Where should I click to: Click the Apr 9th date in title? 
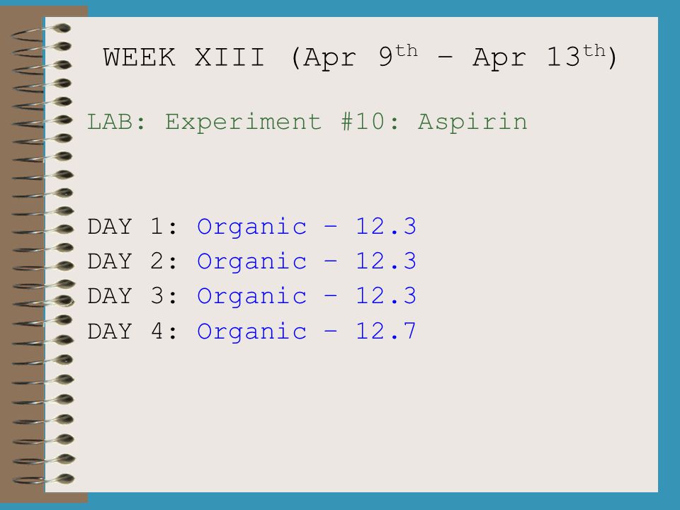361,57
